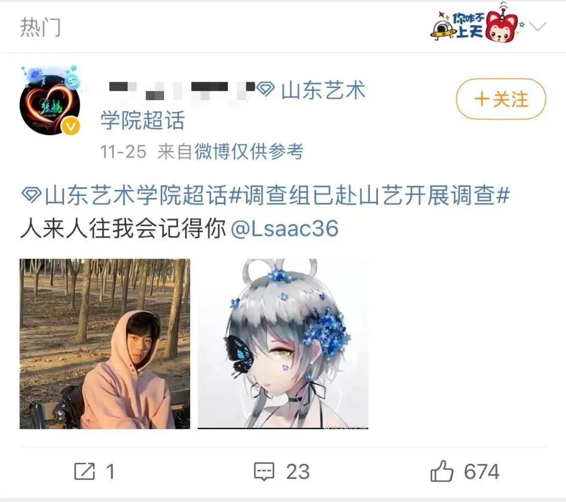Click diamond icon before post hashtag
Image resolution: width=566 pixels, height=502 pixels.
(31, 195)
